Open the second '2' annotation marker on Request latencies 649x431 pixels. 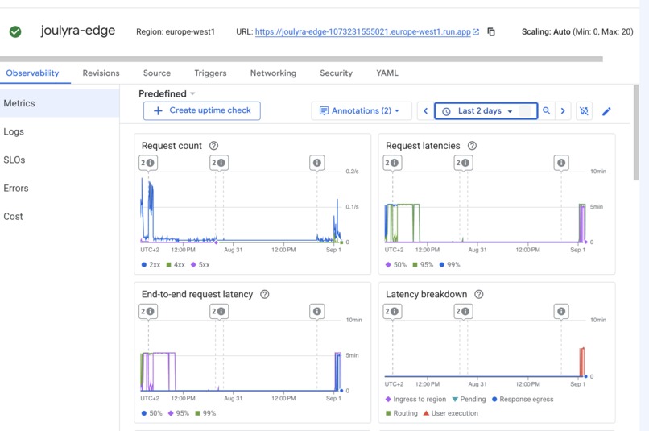pos(463,163)
